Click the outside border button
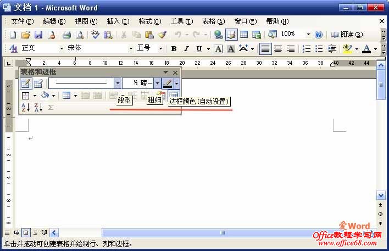Image resolution: width=389 pixels, height=251 pixels. click(x=26, y=96)
